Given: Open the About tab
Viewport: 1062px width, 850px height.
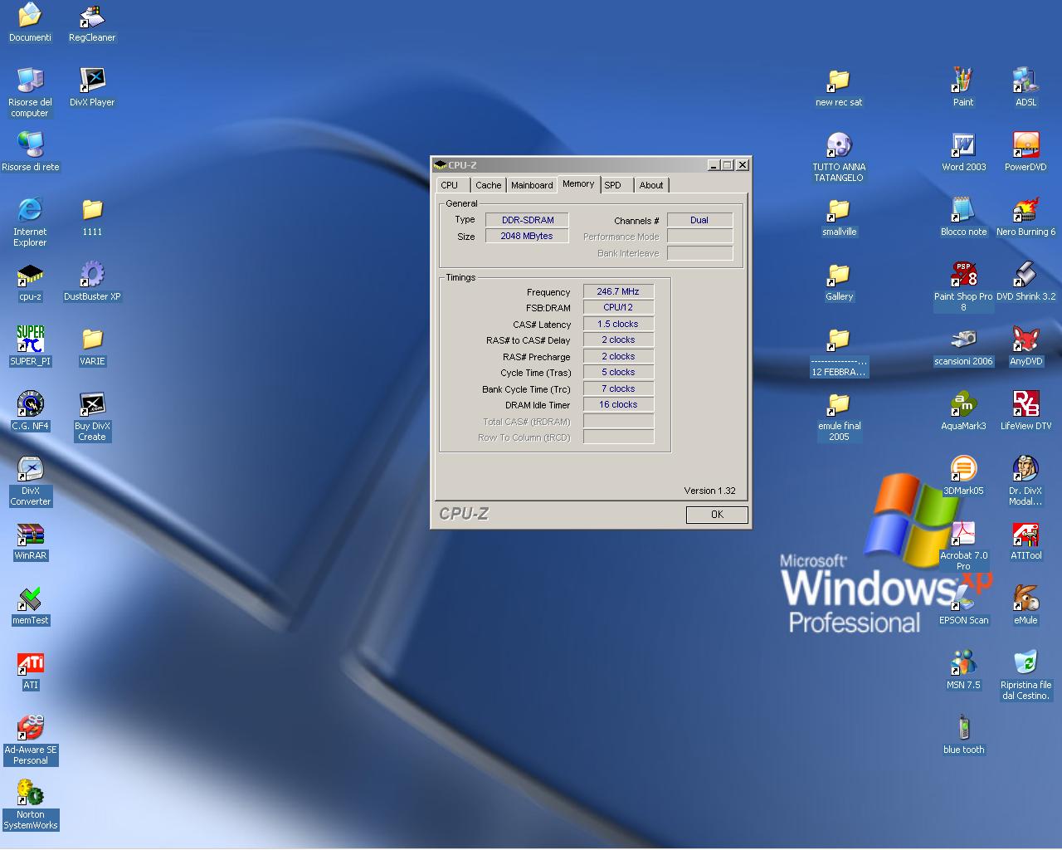Looking at the screenshot, I should [651, 185].
